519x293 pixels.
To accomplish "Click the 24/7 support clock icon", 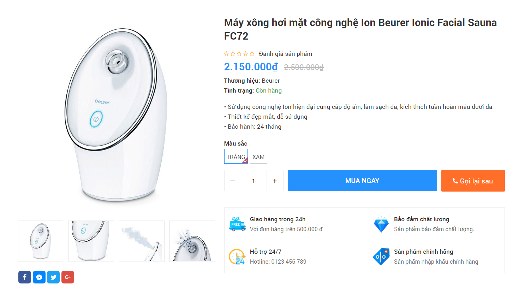I will pyautogui.click(x=237, y=257).
